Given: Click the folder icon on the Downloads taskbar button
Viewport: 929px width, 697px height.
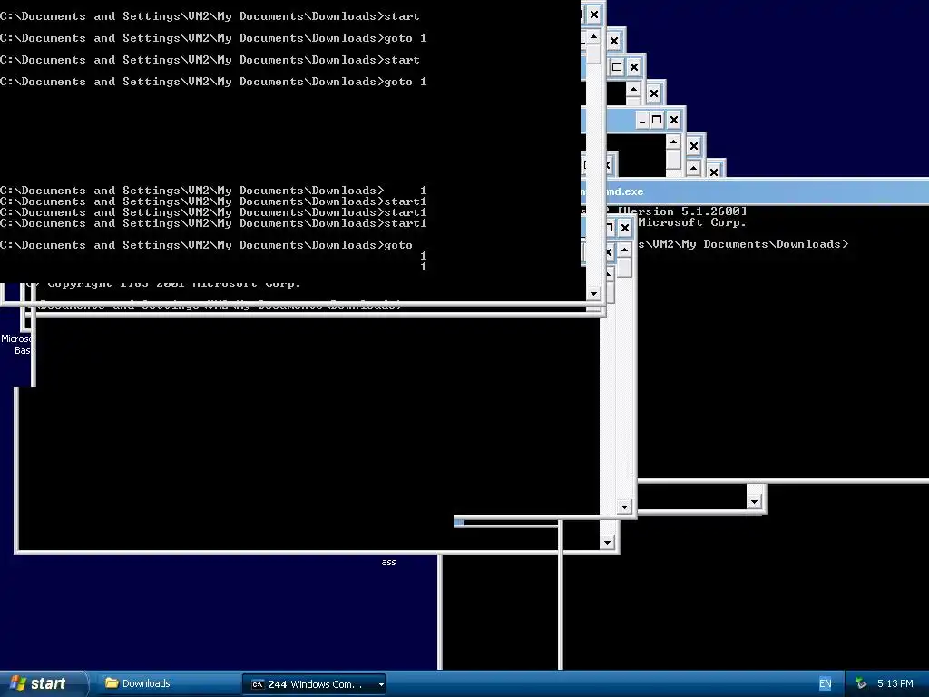Looking at the screenshot, I should click(112, 682).
